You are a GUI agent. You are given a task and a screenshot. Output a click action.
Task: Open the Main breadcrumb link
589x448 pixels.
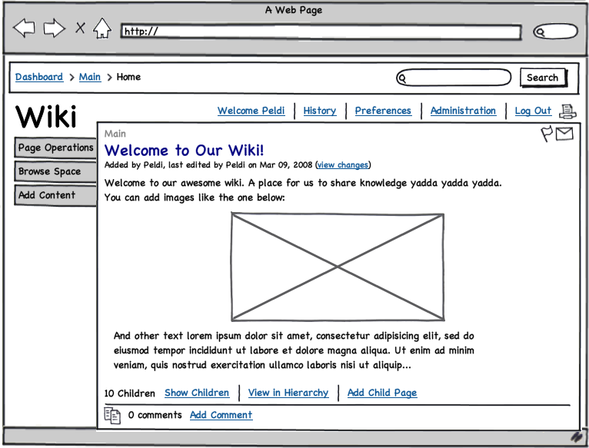click(90, 77)
